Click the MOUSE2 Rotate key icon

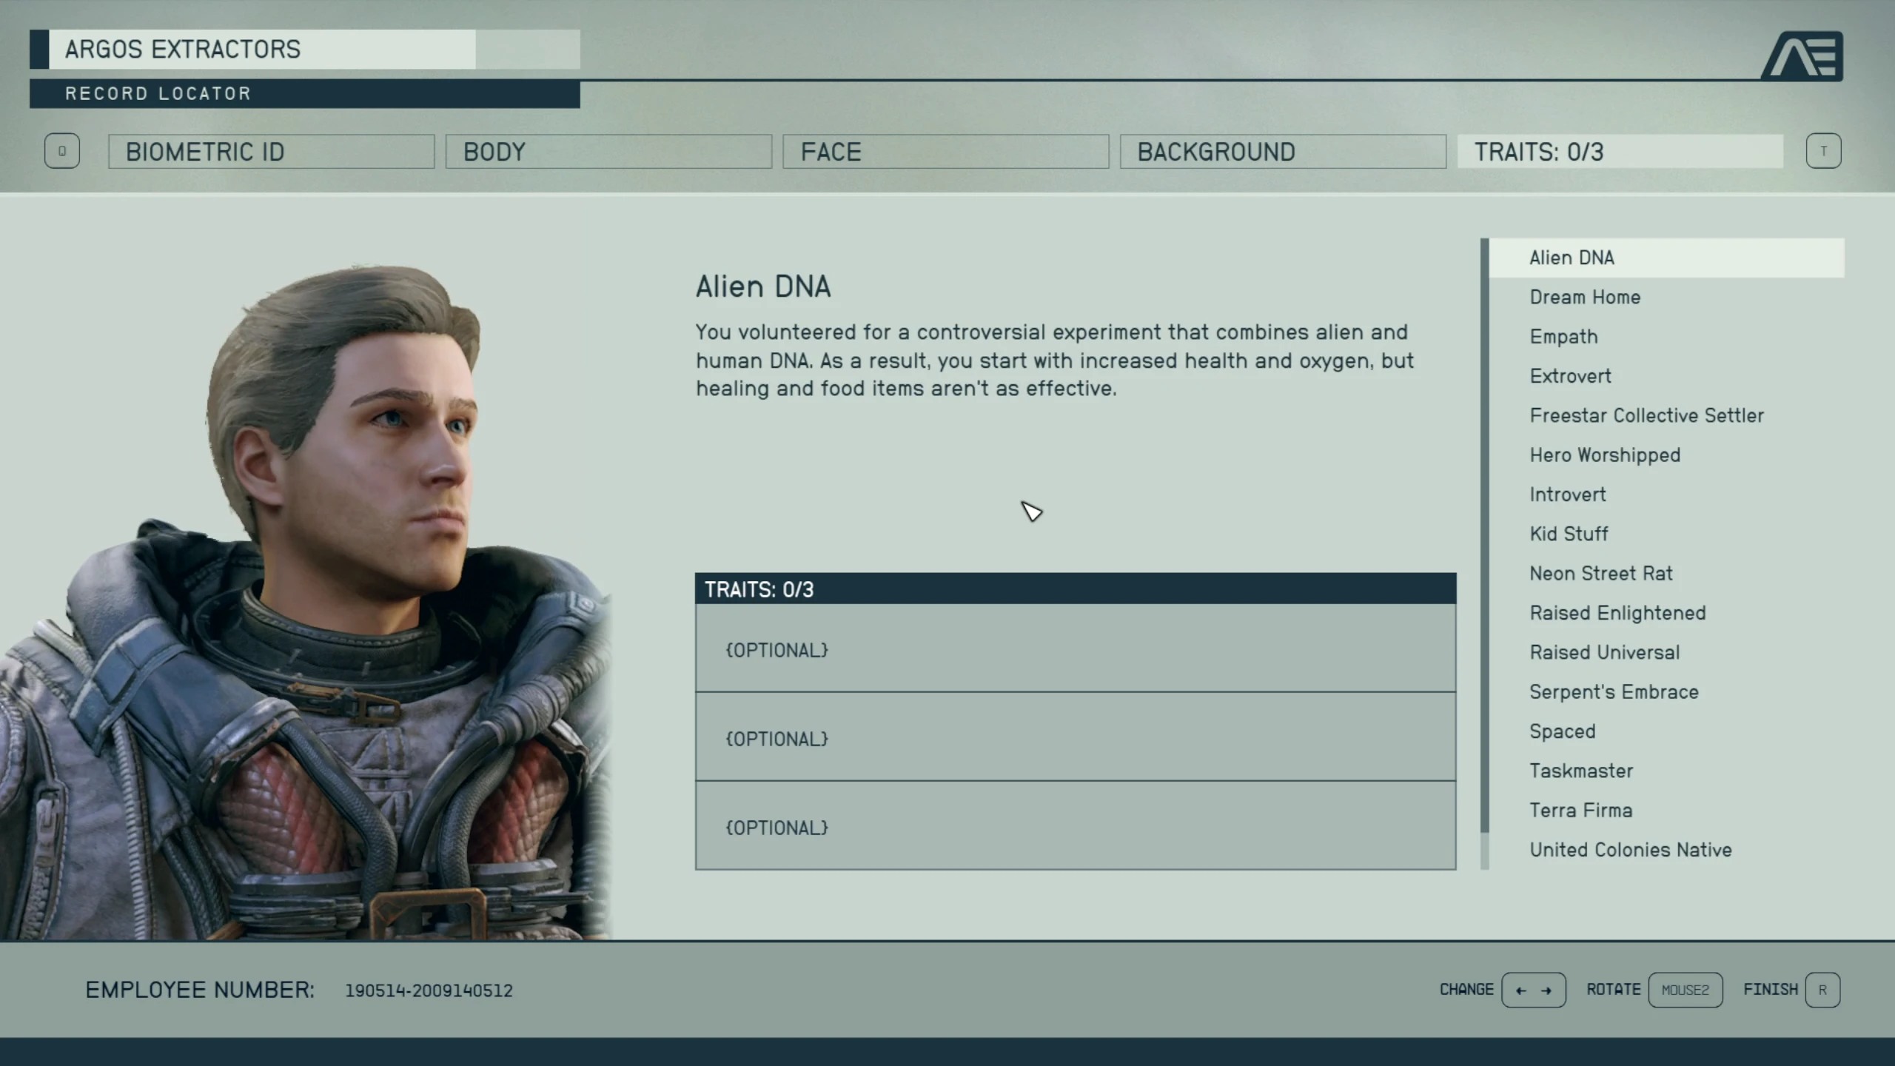[1685, 990]
